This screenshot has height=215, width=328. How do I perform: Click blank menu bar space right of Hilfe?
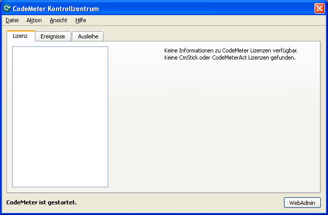[x=202, y=20]
